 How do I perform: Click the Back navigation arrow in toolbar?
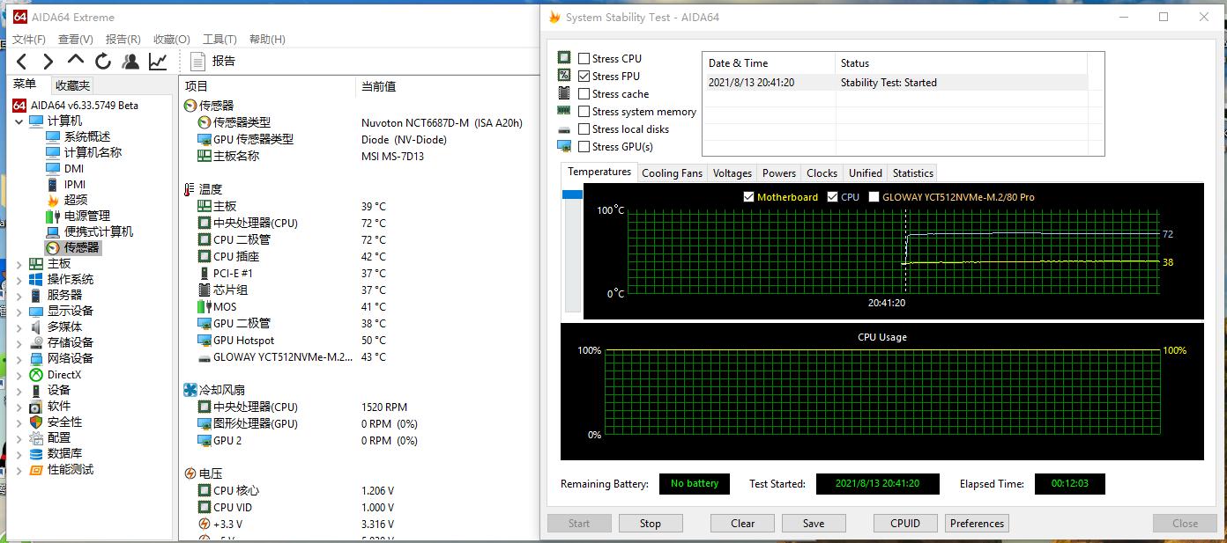[22, 61]
